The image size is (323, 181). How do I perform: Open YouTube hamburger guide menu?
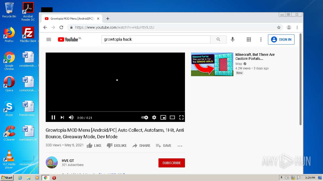click(49, 39)
